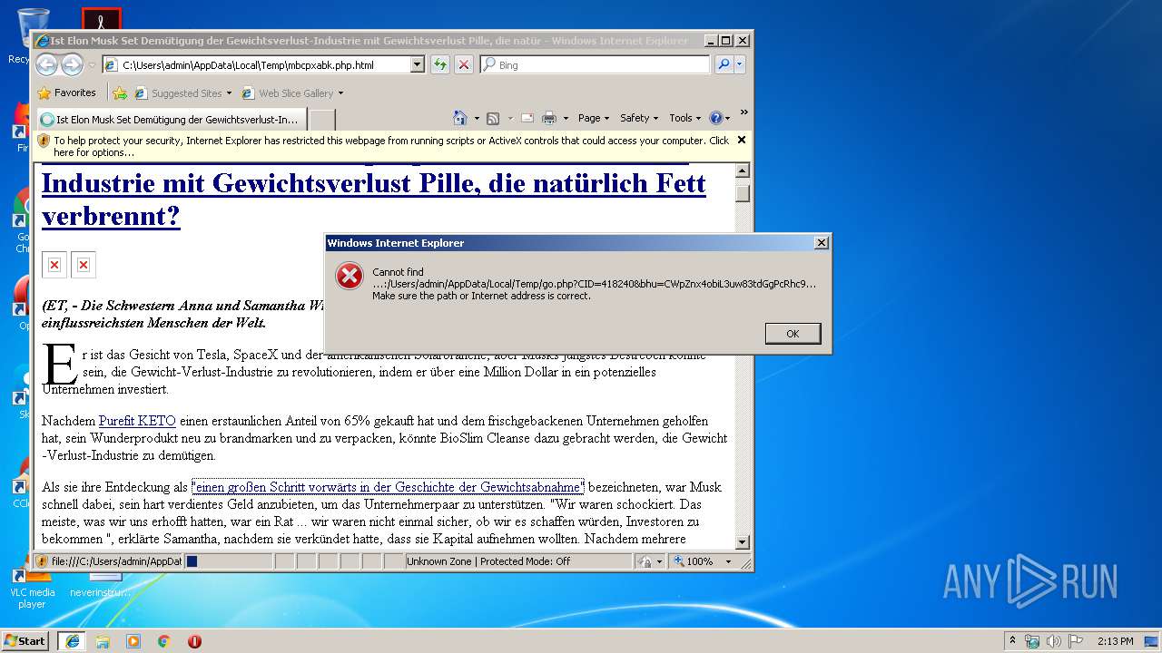Click the Read Mail envelope icon

(x=527, y=118)
